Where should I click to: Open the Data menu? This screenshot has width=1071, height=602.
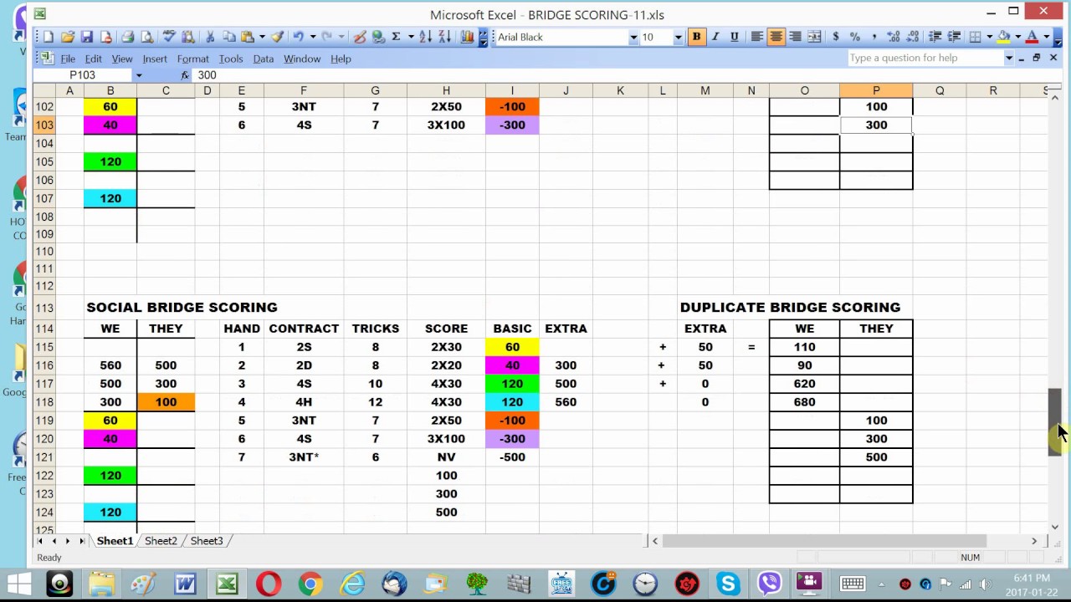pos(264,59)
